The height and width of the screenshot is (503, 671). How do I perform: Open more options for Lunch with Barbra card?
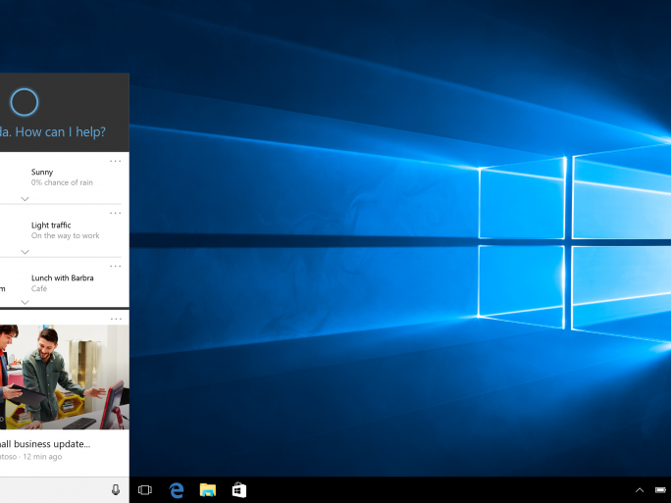[x=115, y=266]
